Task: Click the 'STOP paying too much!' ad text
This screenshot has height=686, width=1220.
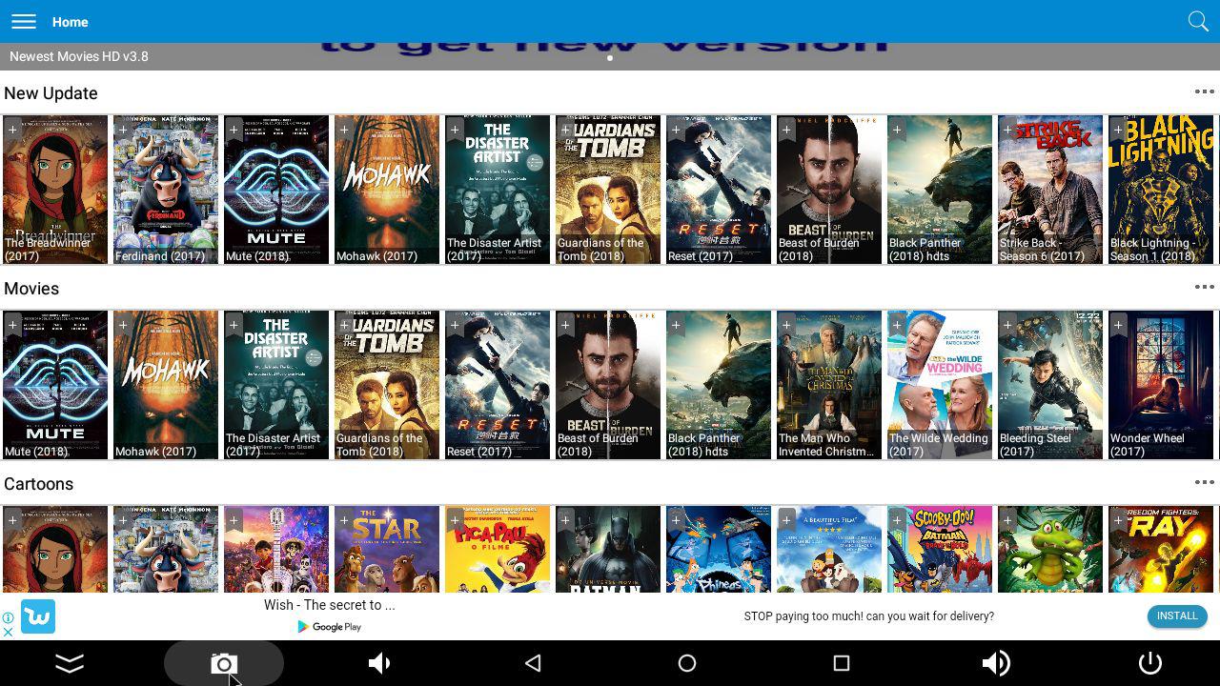Action: (869, 616)
